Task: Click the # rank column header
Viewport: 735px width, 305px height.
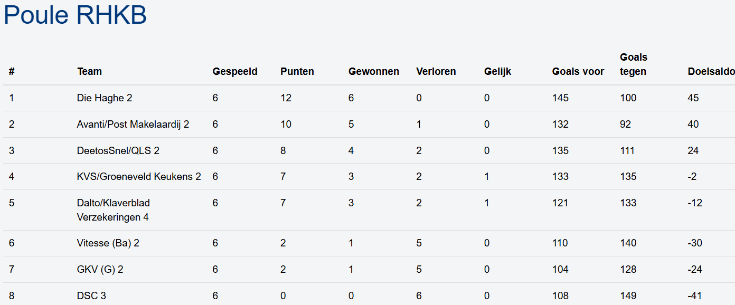Action: click(x=12, y=71)
